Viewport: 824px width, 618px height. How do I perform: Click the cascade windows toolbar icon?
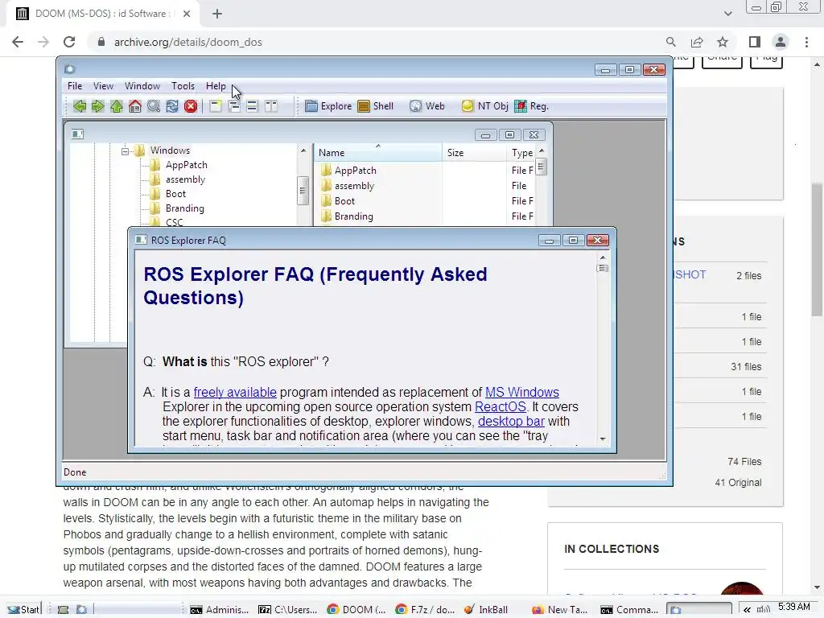click(x=234, y=106)
